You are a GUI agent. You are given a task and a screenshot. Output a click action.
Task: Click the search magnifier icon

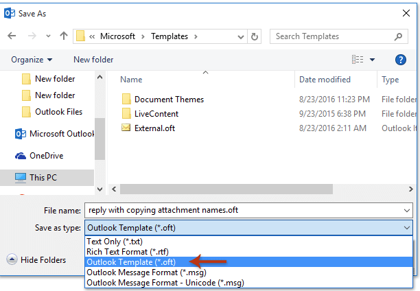tap(398, 36)
